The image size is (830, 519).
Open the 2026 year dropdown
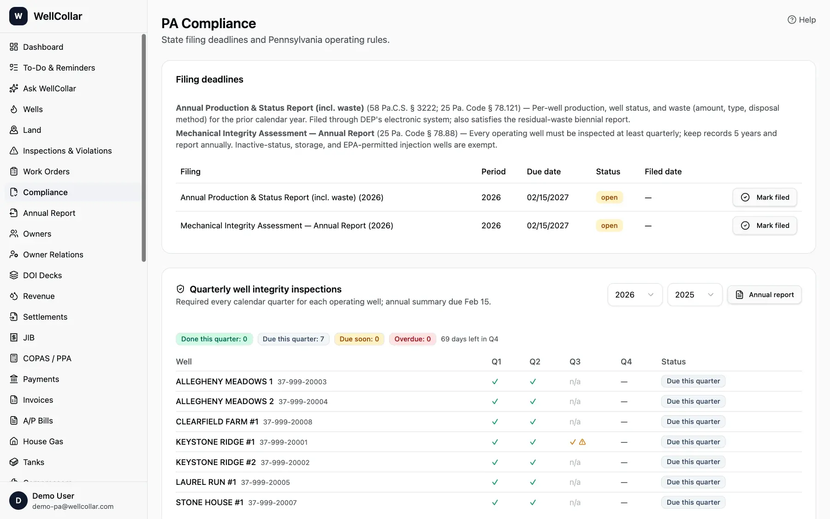[635, 295]
